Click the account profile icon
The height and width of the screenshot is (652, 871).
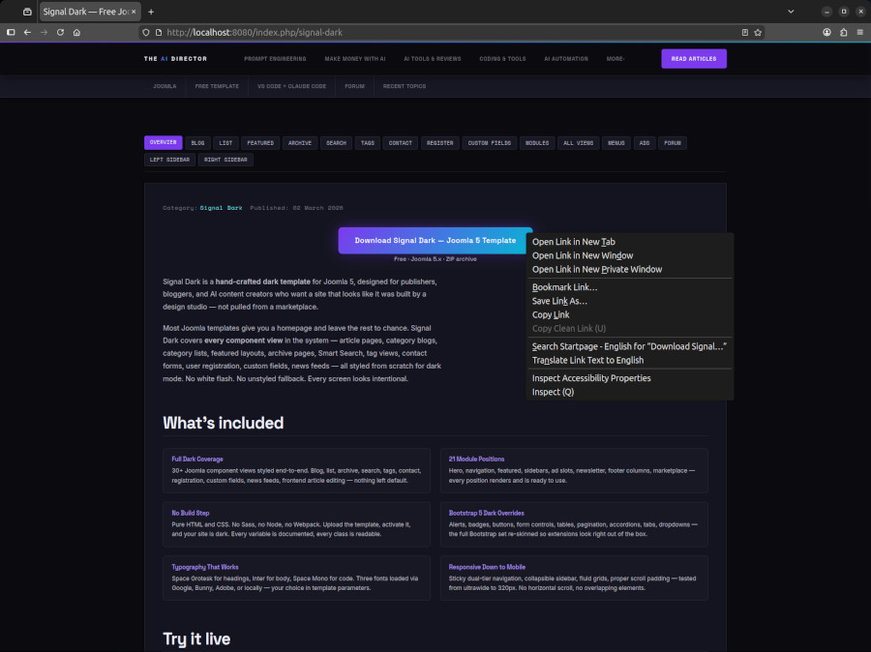click(x=826, y=32)
